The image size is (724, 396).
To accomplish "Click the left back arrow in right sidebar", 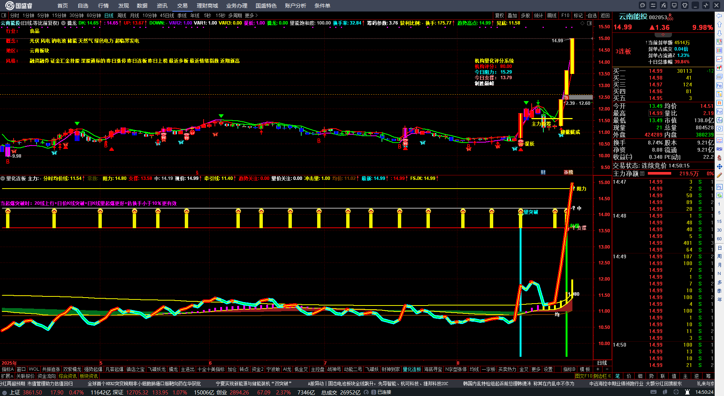I will tap(719, 16).
